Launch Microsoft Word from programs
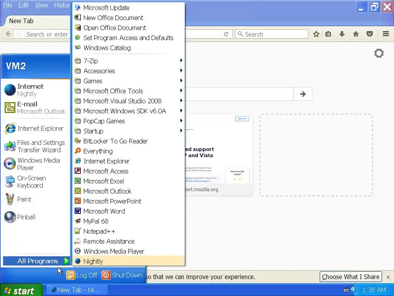Image resolution: width=394 pixels, height=296 pixels. point(129,211)
